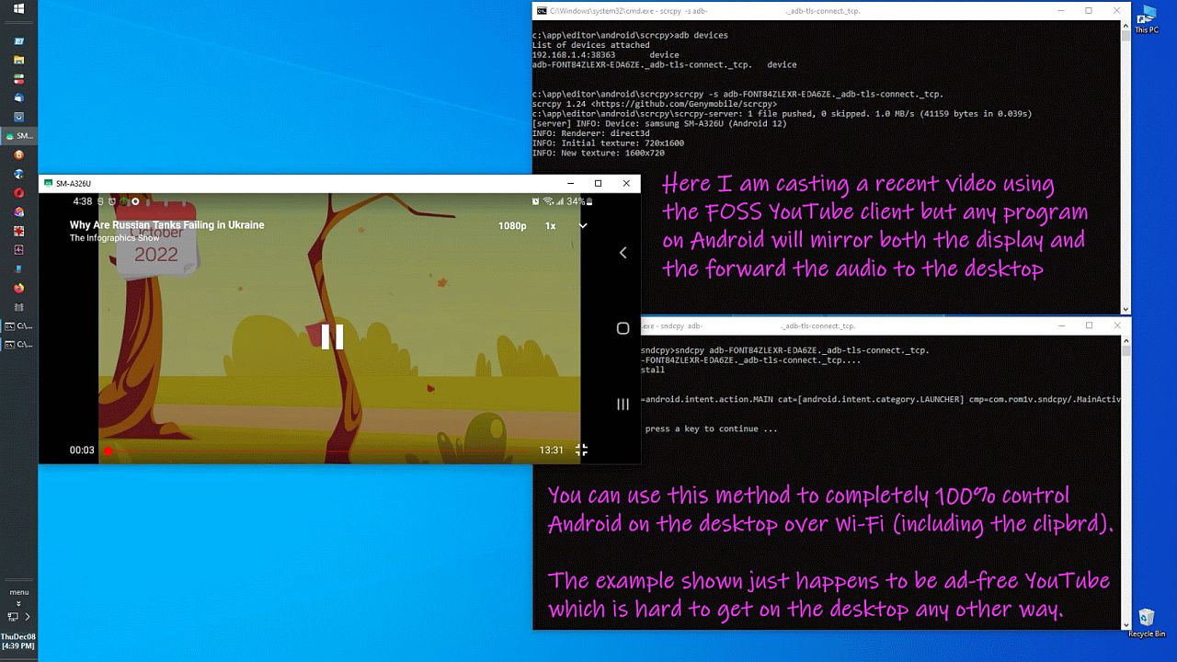Screen dimensions: 1177x662
Task: Expand the player options chevron beside 1x
Action: point(582,225)
